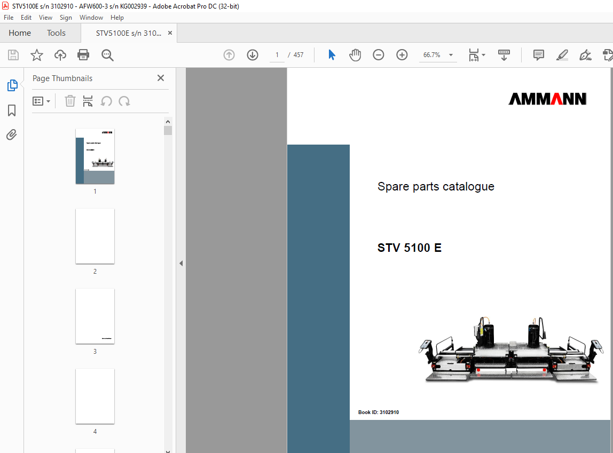Open fit page options dropdown arrow
Viewport: 613px width, 453px height.
click(x=484, y=55)
